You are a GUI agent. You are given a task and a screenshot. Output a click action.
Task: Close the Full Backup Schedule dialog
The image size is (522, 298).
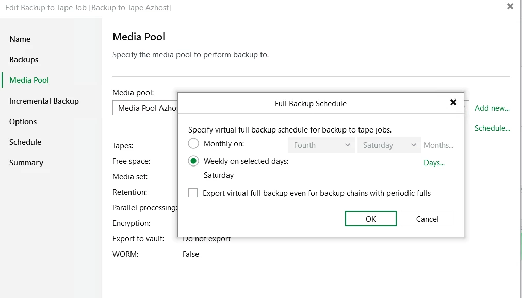[x=453, y=102]
